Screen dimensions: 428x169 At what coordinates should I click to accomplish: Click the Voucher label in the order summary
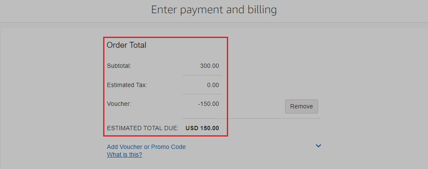tap(119, 104)
